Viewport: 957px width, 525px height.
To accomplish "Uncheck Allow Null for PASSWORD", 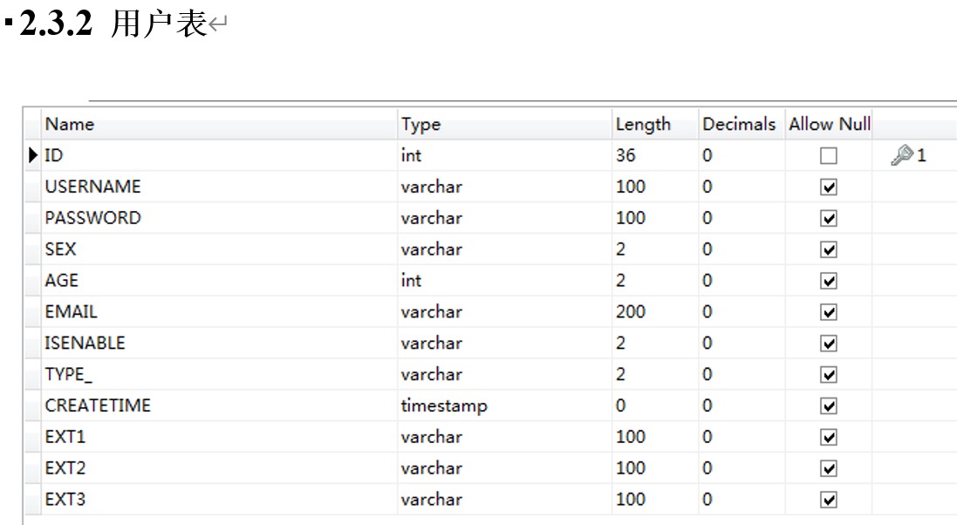I will click(828, 218).
